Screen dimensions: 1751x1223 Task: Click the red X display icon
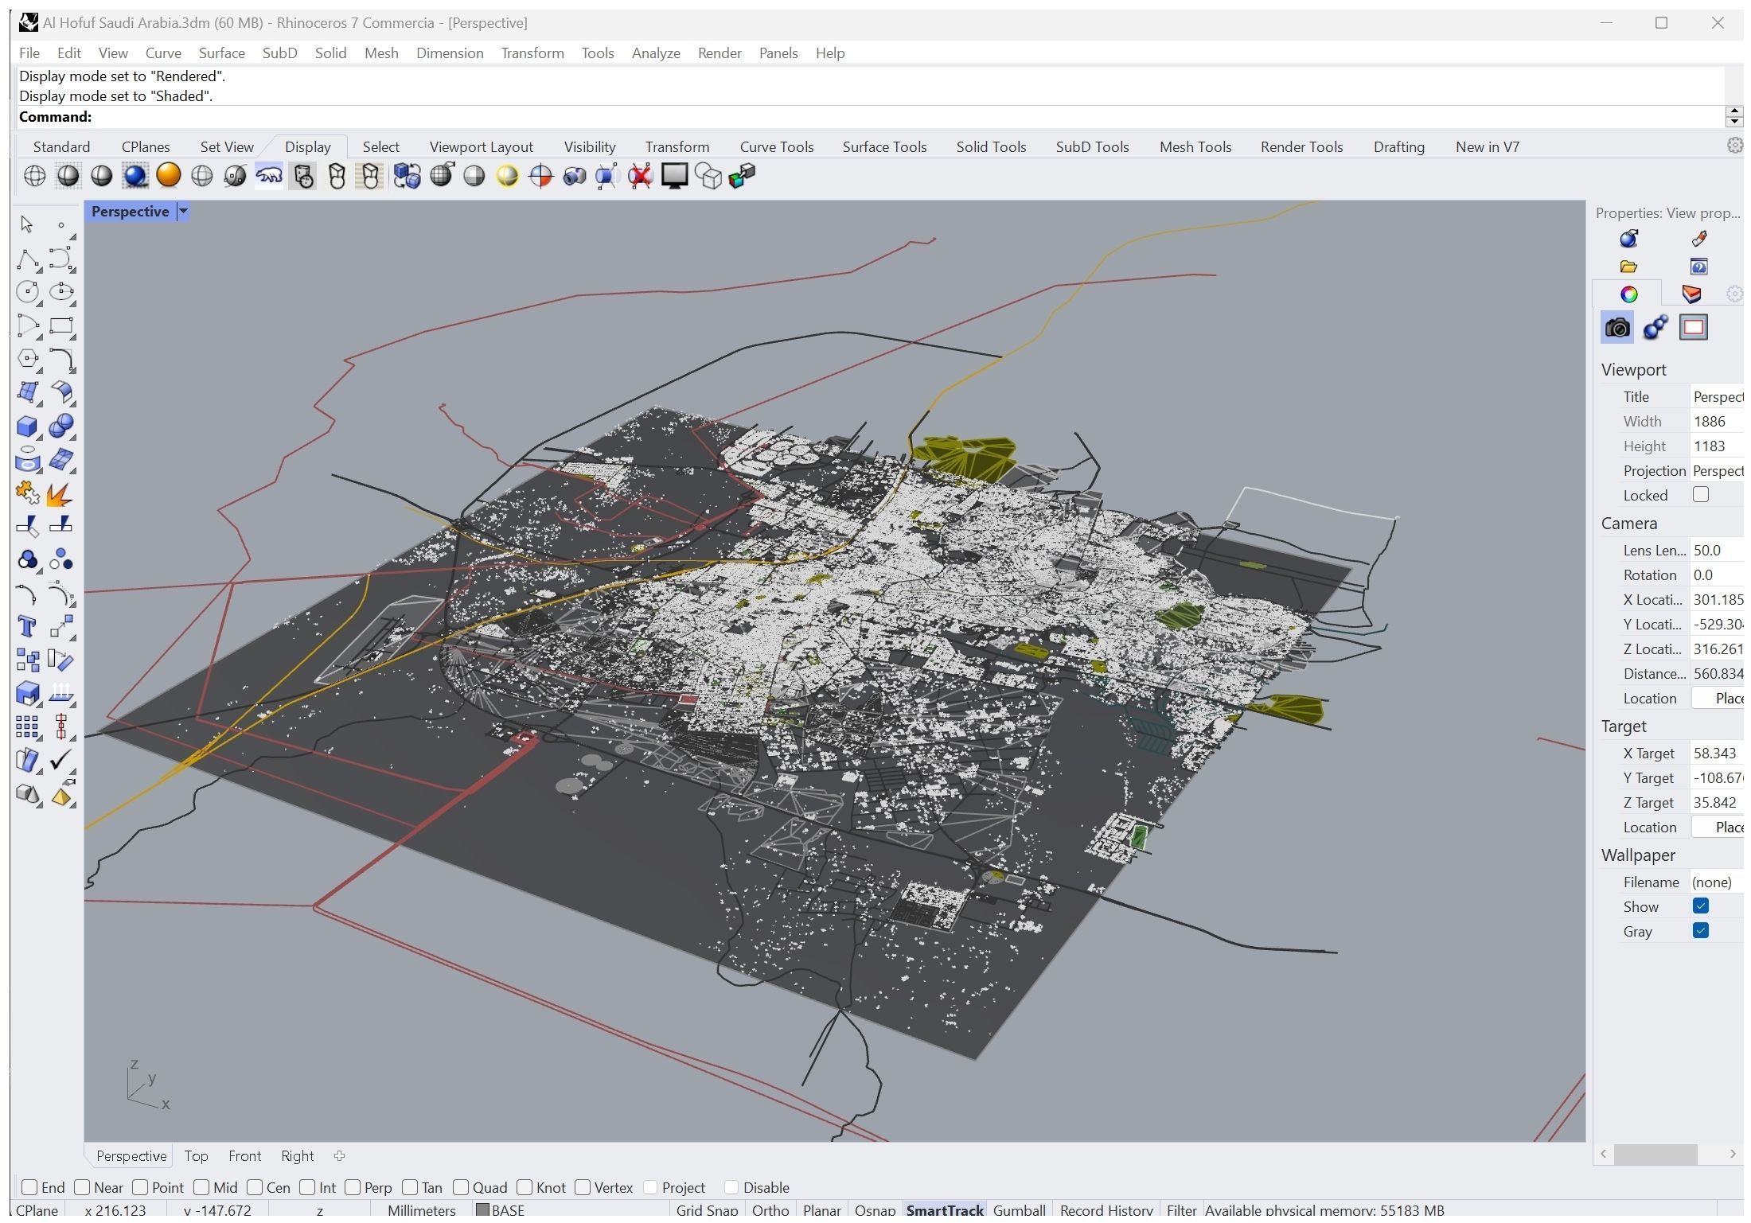(641, 176)
